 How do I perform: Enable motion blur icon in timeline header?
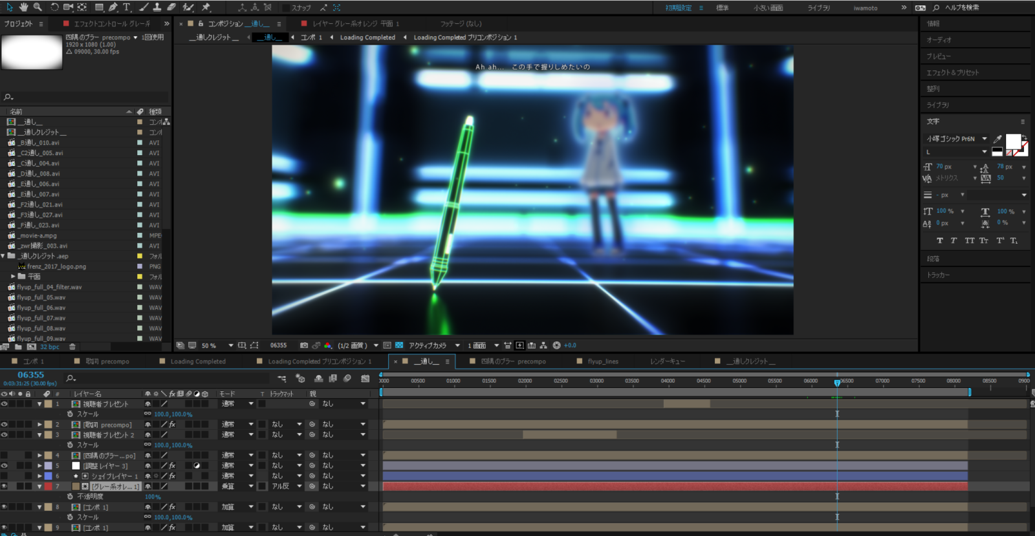347,378
